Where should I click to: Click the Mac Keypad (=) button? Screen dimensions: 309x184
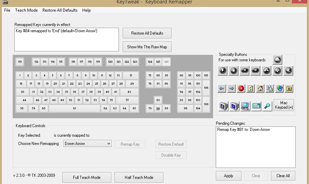(x=284, y=105)
